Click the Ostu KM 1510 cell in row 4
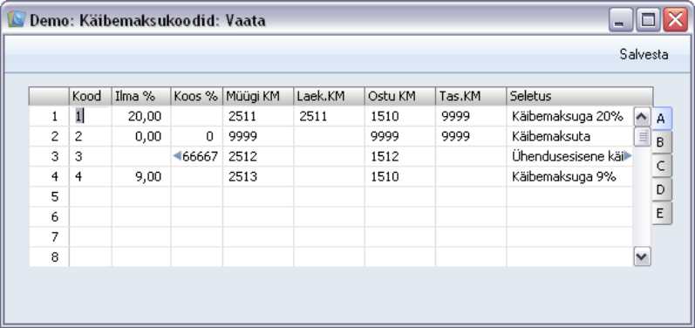 (x=400, y=177)
